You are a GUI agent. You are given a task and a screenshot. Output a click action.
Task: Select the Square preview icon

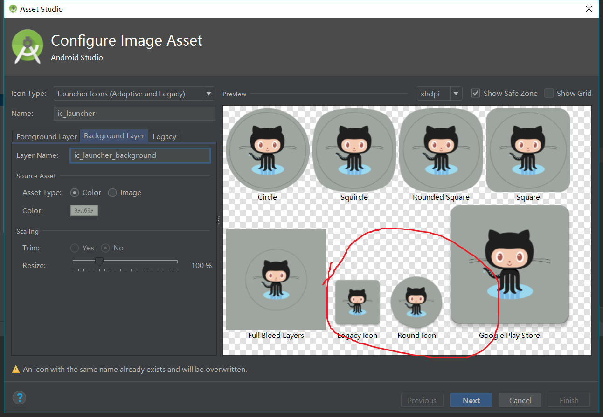click(x=528, y=150)
